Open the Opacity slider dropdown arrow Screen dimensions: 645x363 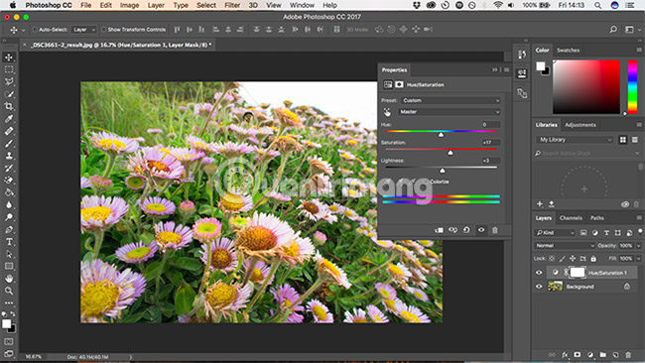639,246
